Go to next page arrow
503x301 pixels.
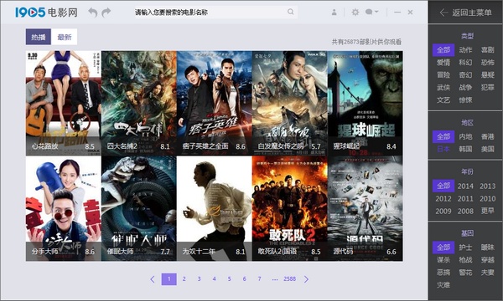click(306, 279)
